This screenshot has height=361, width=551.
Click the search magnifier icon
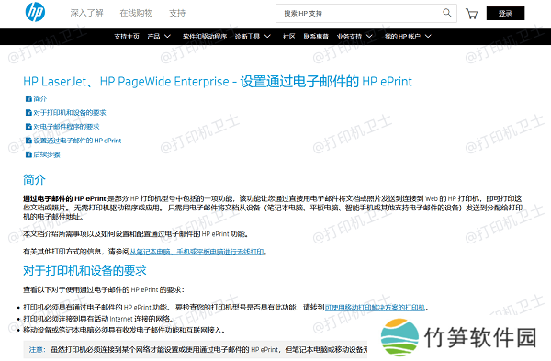[446, 13]
